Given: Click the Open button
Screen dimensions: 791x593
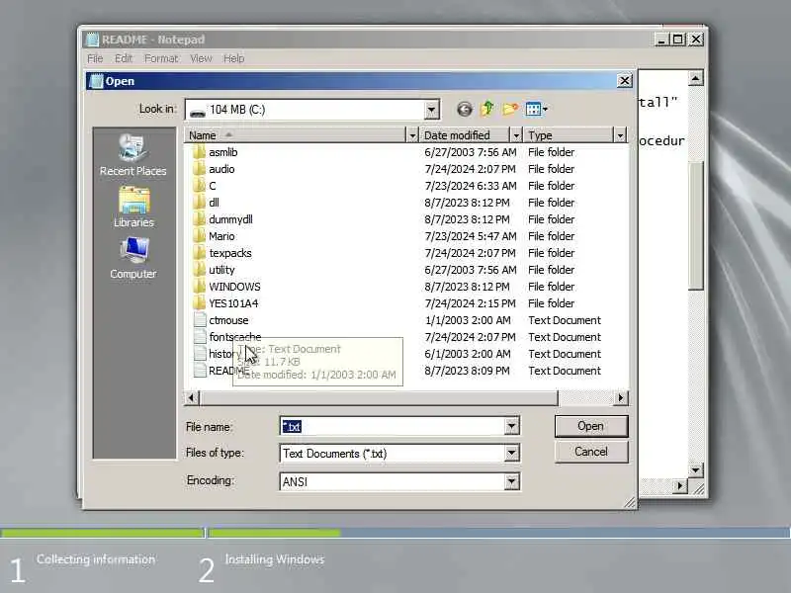Looking at the screenshot, I should (591, 426).
